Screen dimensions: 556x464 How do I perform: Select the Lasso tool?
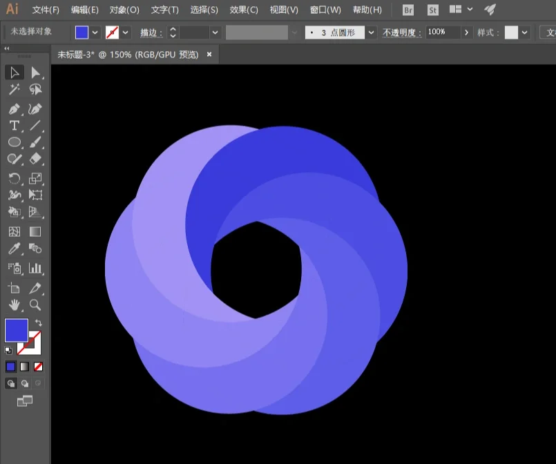[35, 89]
